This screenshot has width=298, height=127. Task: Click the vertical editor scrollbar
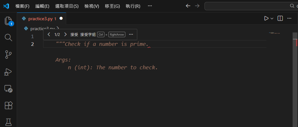295,80
